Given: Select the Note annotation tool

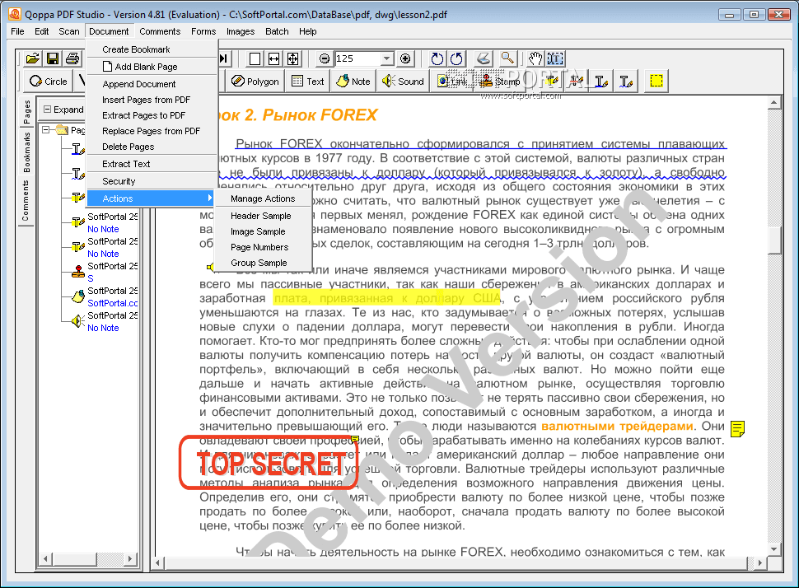Looking at the screenshot, I should pos(353,81).
